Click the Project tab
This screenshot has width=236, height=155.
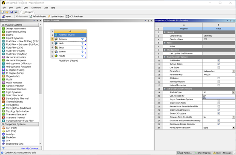pyautogui.click(x=27, y=12)
